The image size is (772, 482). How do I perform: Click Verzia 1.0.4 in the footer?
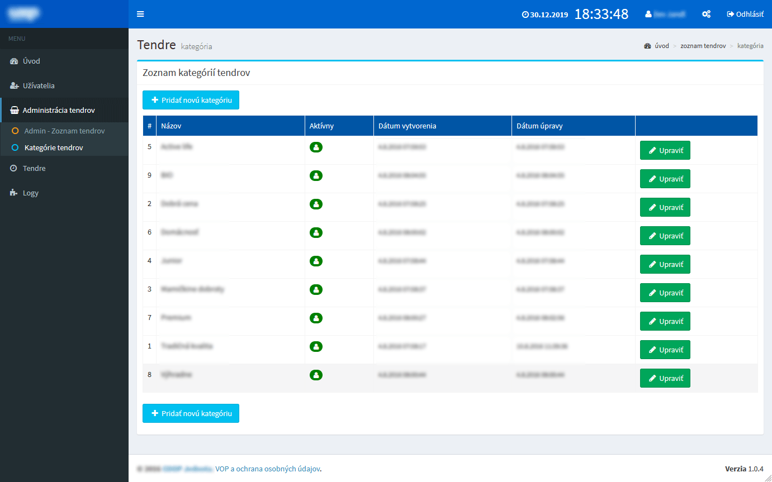pyautogui.click(x=744, y=469)
